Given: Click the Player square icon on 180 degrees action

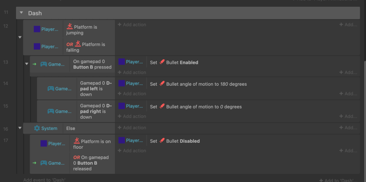Looking at the screenshot, I should coord(122,83).
